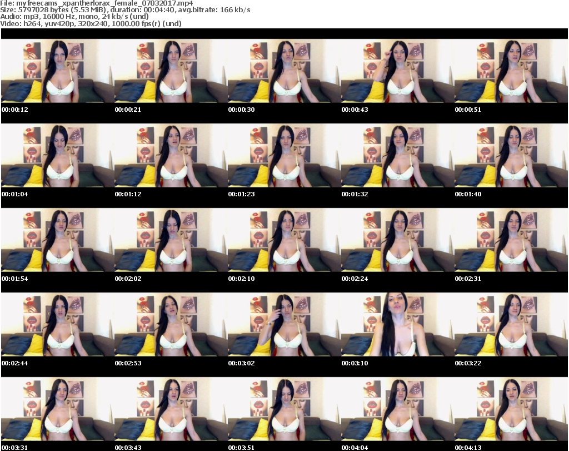Click the 00:02:44 timestamp label
The height and width of the screenshot is (451, 569).
tap(15, 363)
